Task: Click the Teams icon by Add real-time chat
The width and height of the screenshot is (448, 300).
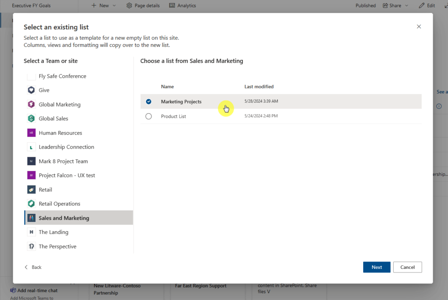Action: click(x=13, y=290)
